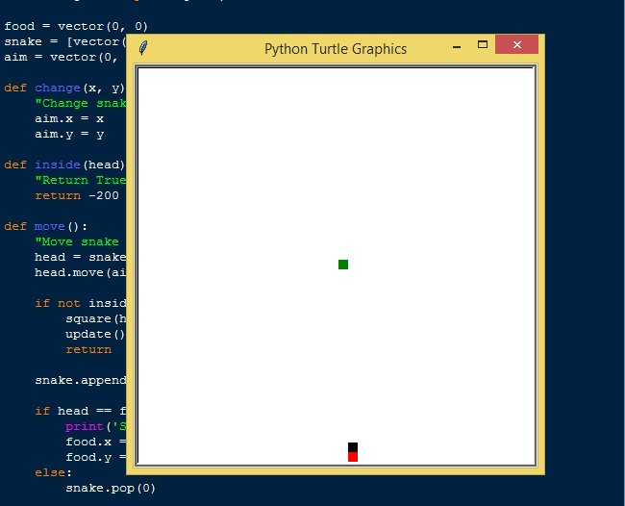
Task: Click the green food square on canvas
Action: [343, 265]
